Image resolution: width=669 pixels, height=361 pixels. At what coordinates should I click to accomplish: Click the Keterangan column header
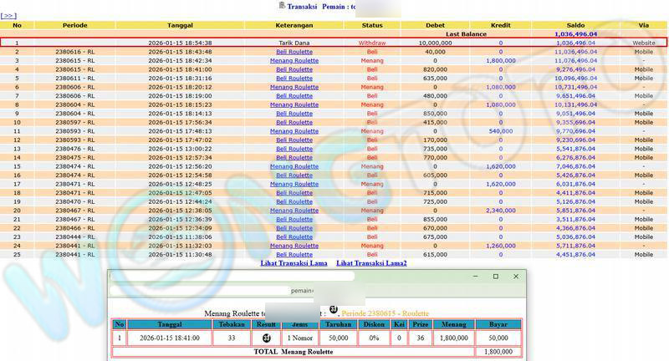pos(294,25)
